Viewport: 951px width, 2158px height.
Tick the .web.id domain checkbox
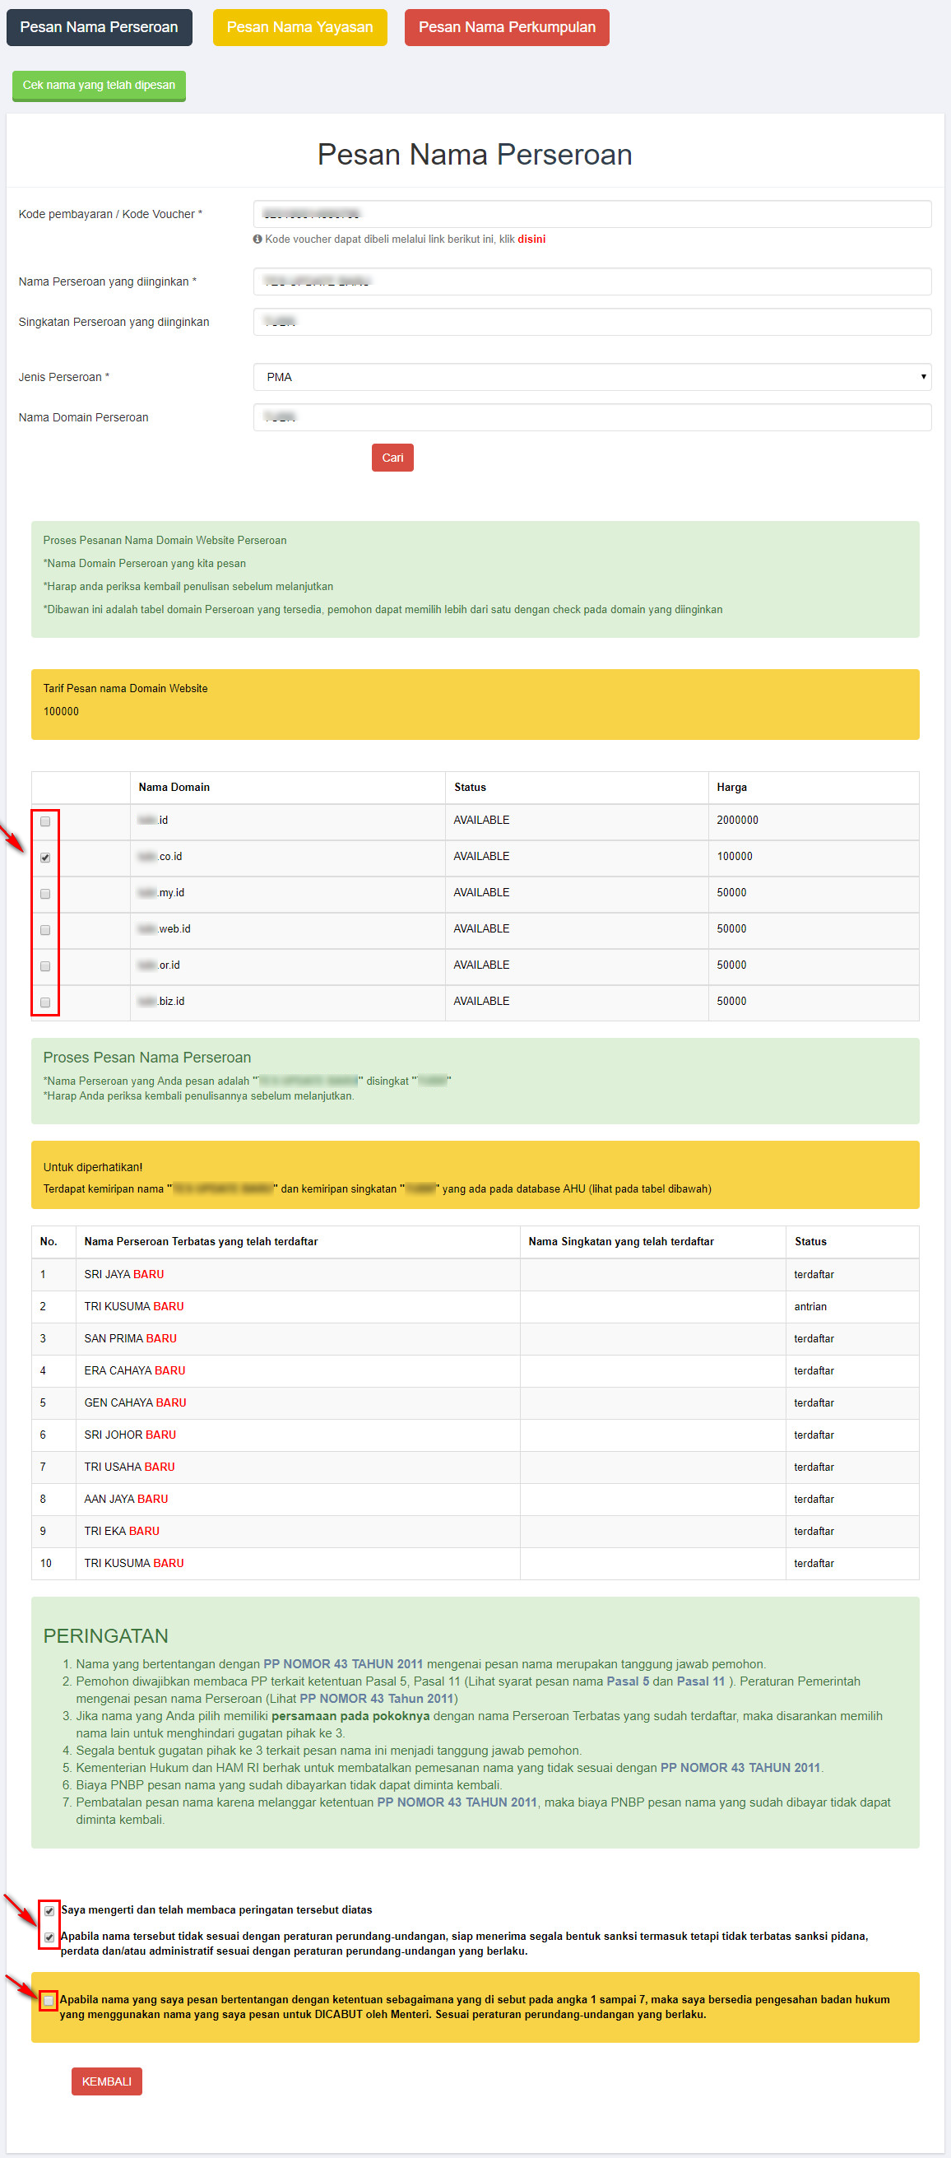tap(45, 930)
